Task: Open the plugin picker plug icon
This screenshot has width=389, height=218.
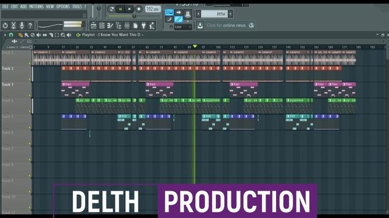Action: point(143,25)
